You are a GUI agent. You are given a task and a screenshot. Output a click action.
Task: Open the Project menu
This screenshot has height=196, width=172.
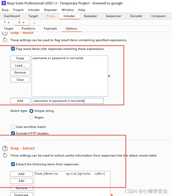tap(18, 10)
